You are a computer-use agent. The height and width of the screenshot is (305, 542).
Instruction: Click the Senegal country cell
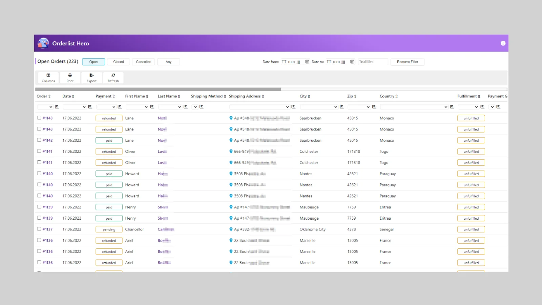point(387,229)
